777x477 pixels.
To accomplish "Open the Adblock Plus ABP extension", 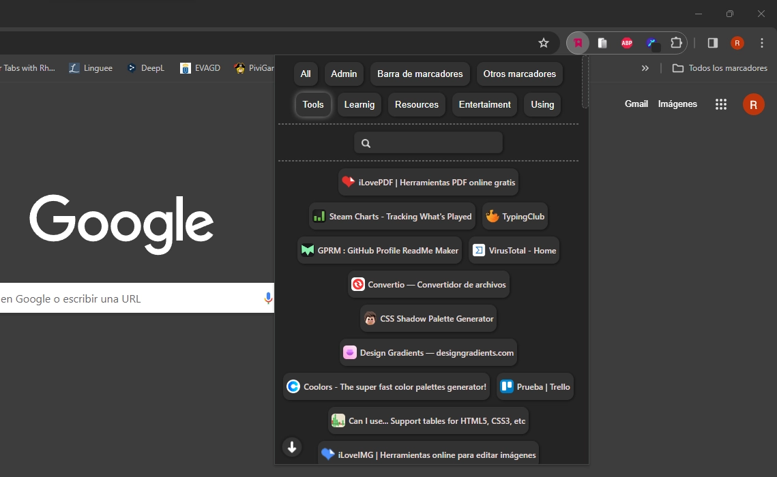I will coord(627,43).
